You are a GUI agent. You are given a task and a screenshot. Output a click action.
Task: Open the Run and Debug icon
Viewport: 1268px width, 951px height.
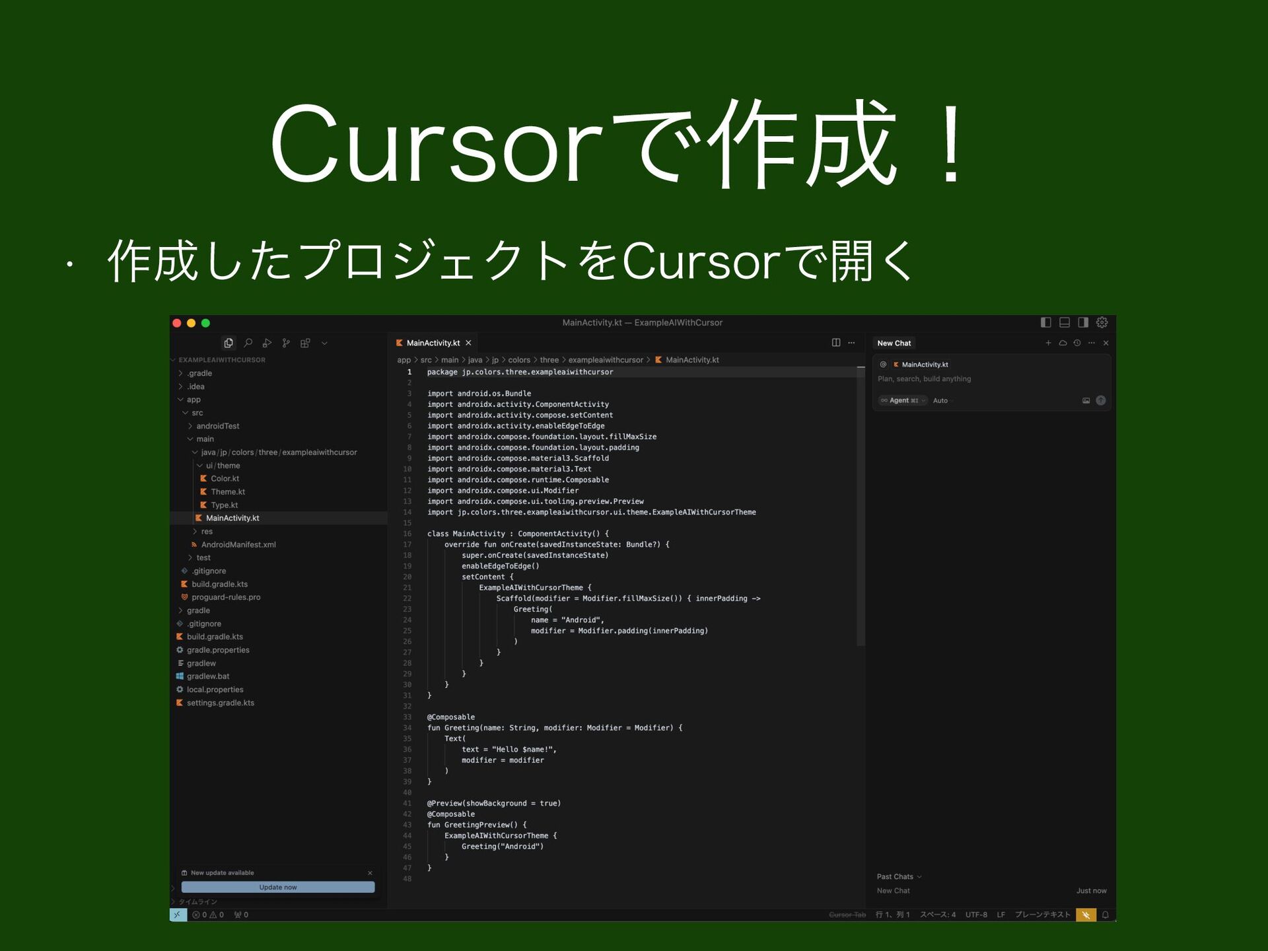[267, 343]
